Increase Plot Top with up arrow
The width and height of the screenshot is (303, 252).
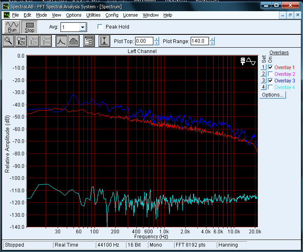157,39
